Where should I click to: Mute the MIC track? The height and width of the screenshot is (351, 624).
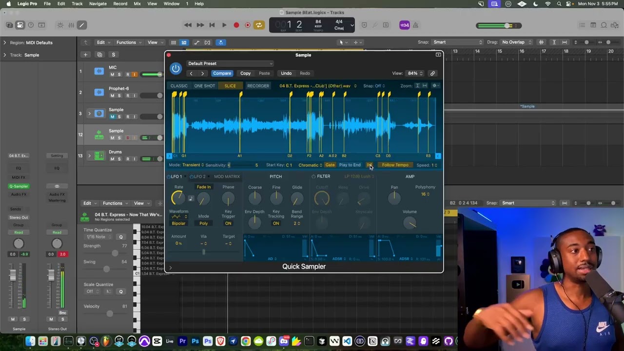(112, 75)
